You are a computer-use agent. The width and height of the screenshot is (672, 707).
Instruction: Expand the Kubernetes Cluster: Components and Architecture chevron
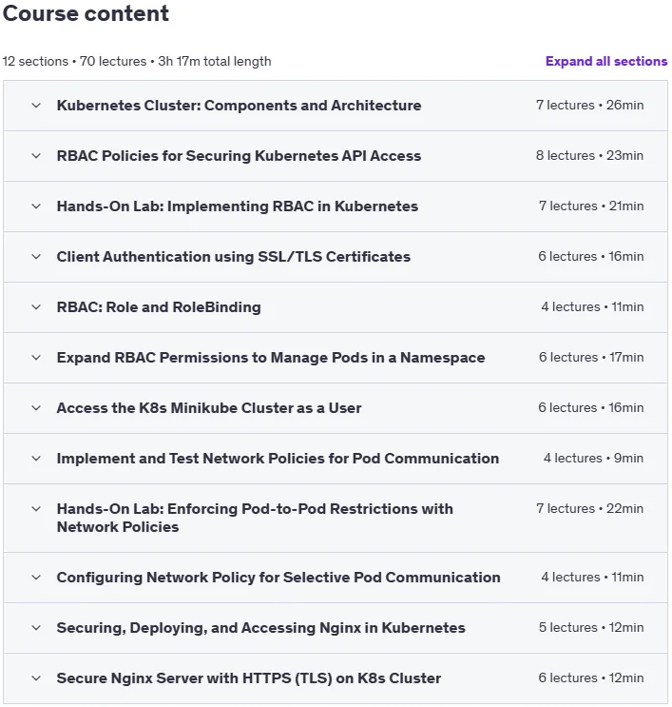coord(36,106)
